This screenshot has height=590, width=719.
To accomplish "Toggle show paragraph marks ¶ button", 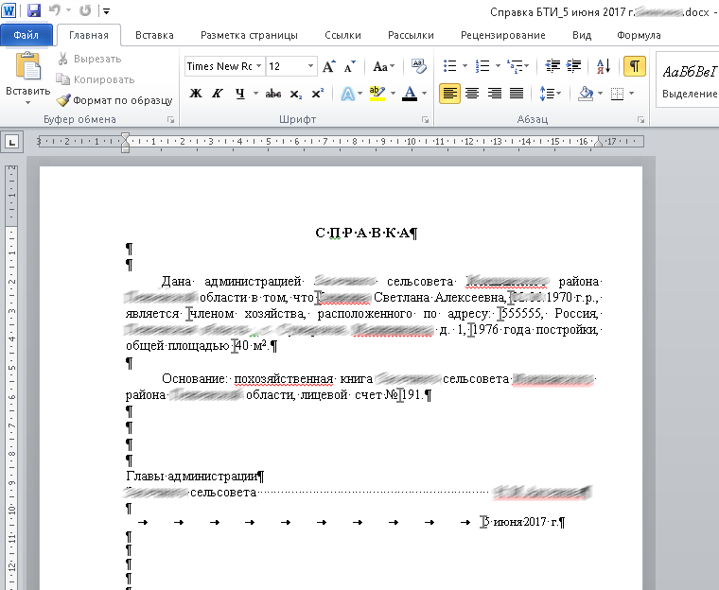I will 635,66.
